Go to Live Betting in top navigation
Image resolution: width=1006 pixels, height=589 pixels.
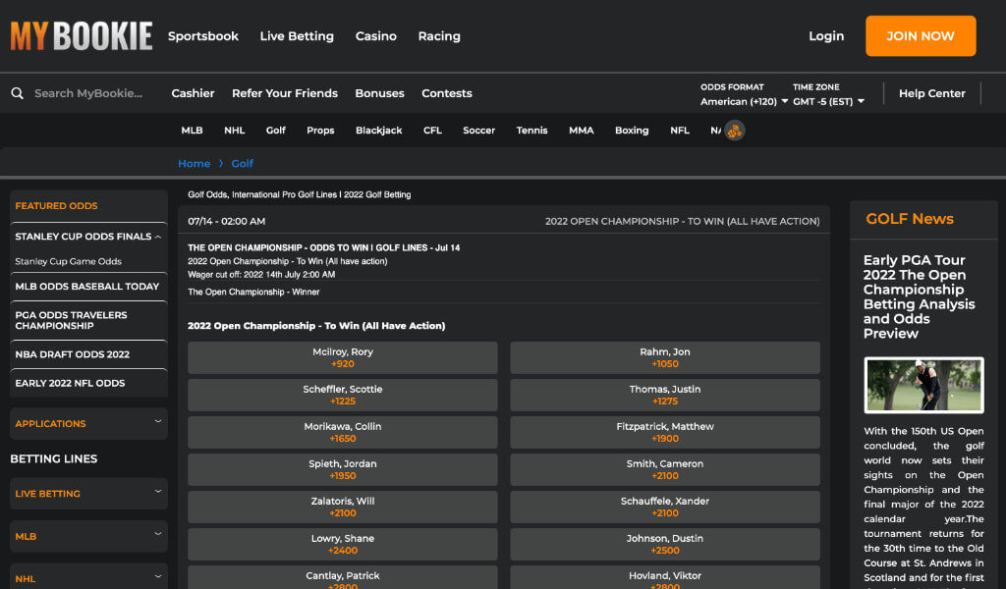(297, 36)
